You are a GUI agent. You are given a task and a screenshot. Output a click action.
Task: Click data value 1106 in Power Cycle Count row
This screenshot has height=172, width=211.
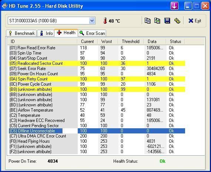151,84
